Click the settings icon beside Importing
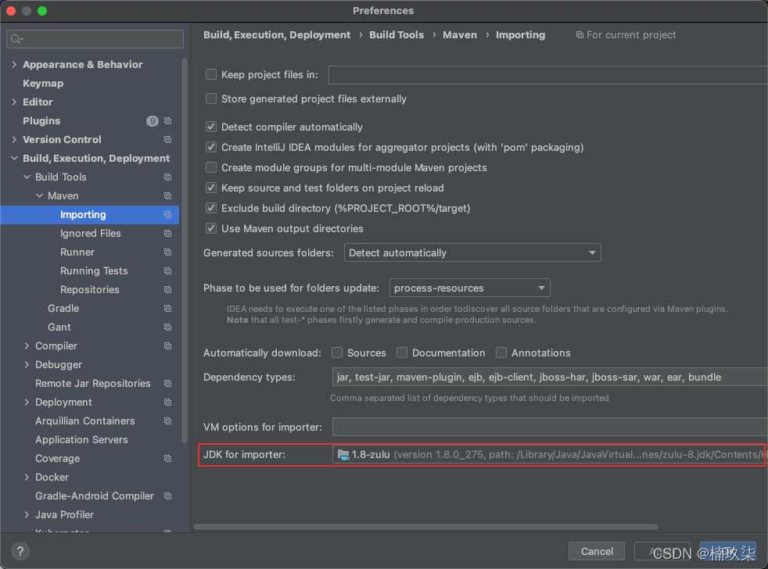Viewport: 768px width, 569px height. coord(167,215)
